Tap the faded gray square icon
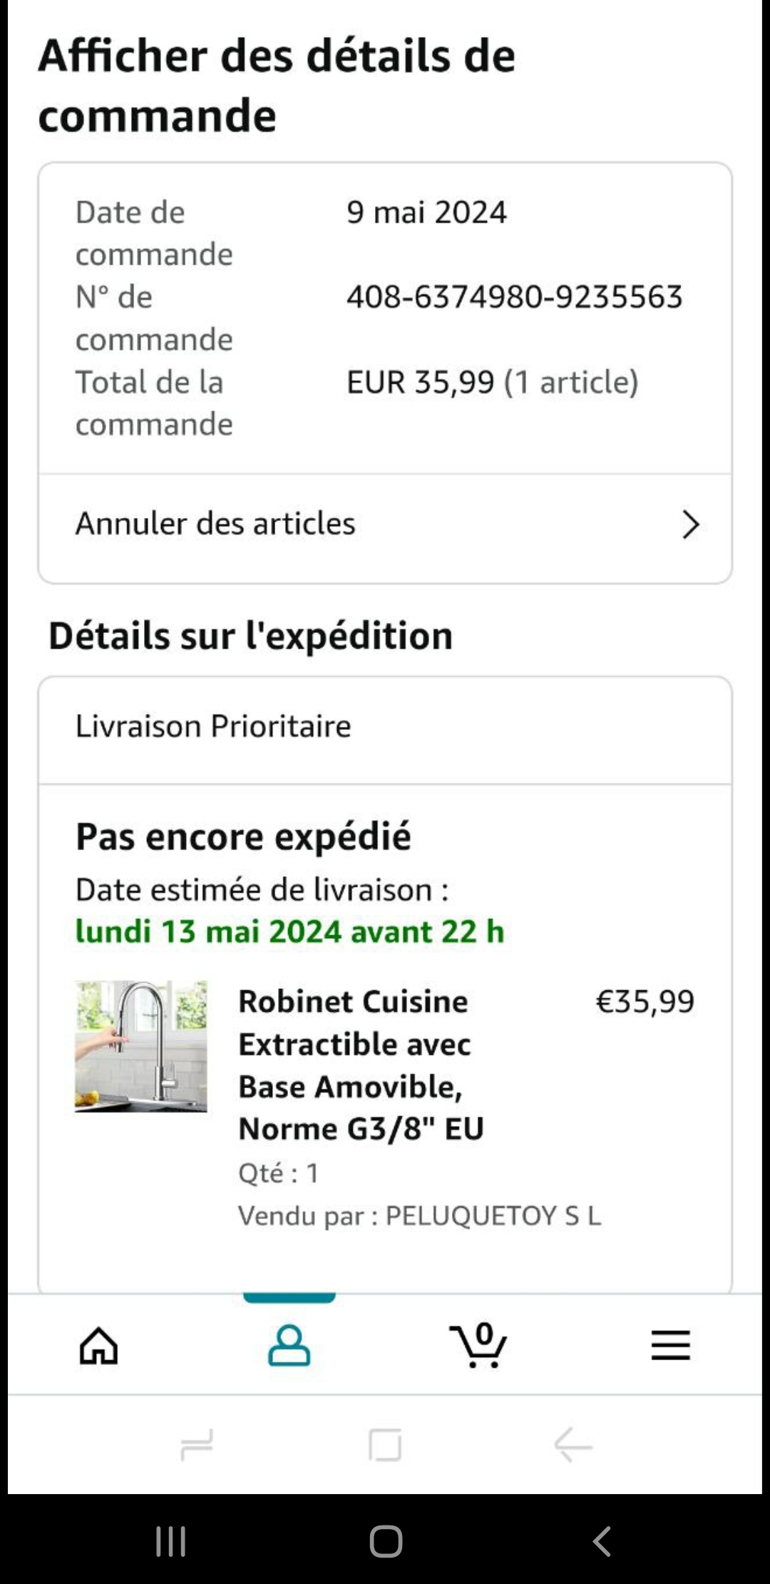 click(385, 1446)
